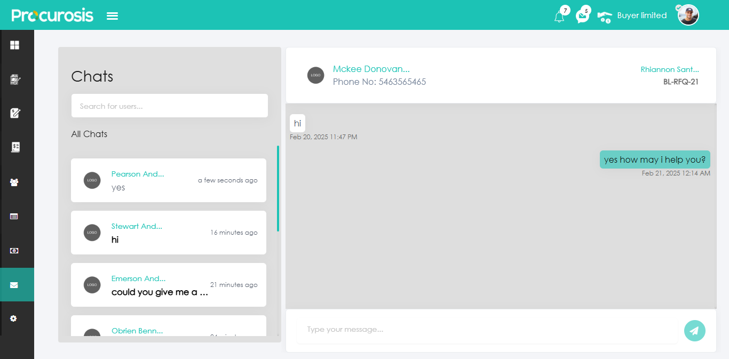Focus the Search for users field
The height and width of the screenshot is (359, 729).
click(x=170, y=106)
